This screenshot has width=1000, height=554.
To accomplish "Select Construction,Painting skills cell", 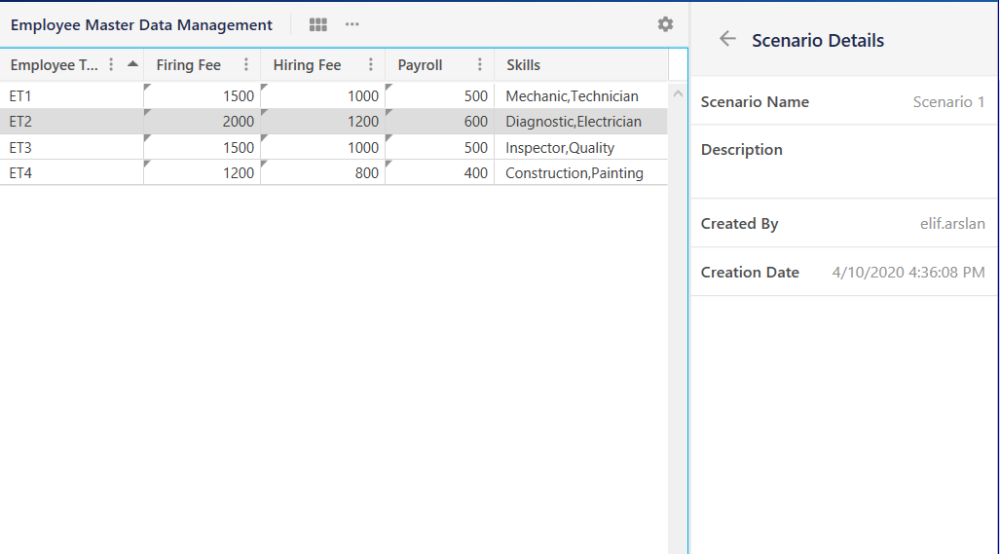I will point(581,172).
